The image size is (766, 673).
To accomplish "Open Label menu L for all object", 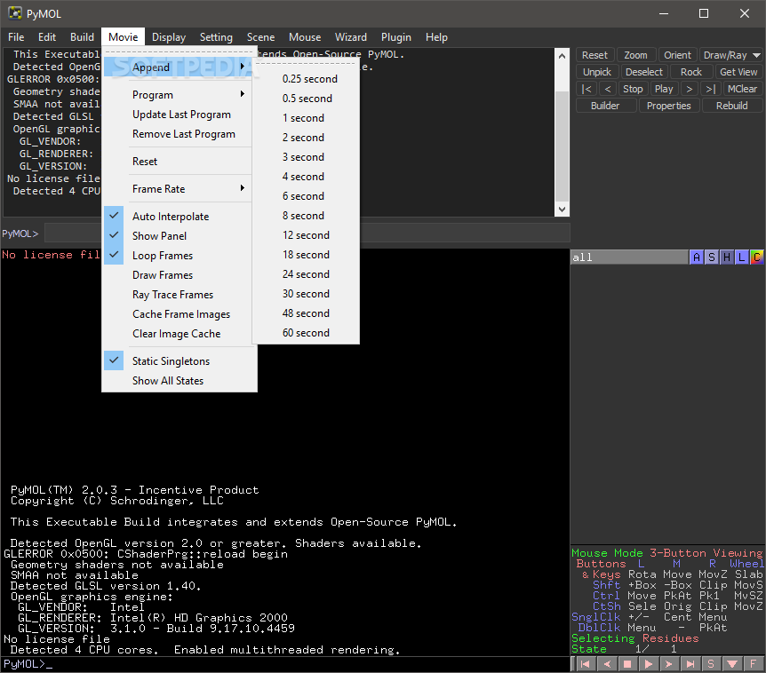I will click(742, 257).
